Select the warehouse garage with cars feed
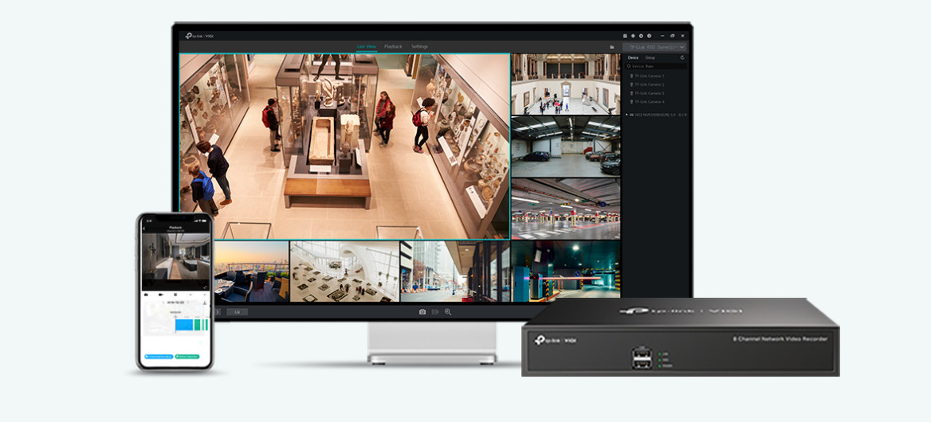 (565, 147)
